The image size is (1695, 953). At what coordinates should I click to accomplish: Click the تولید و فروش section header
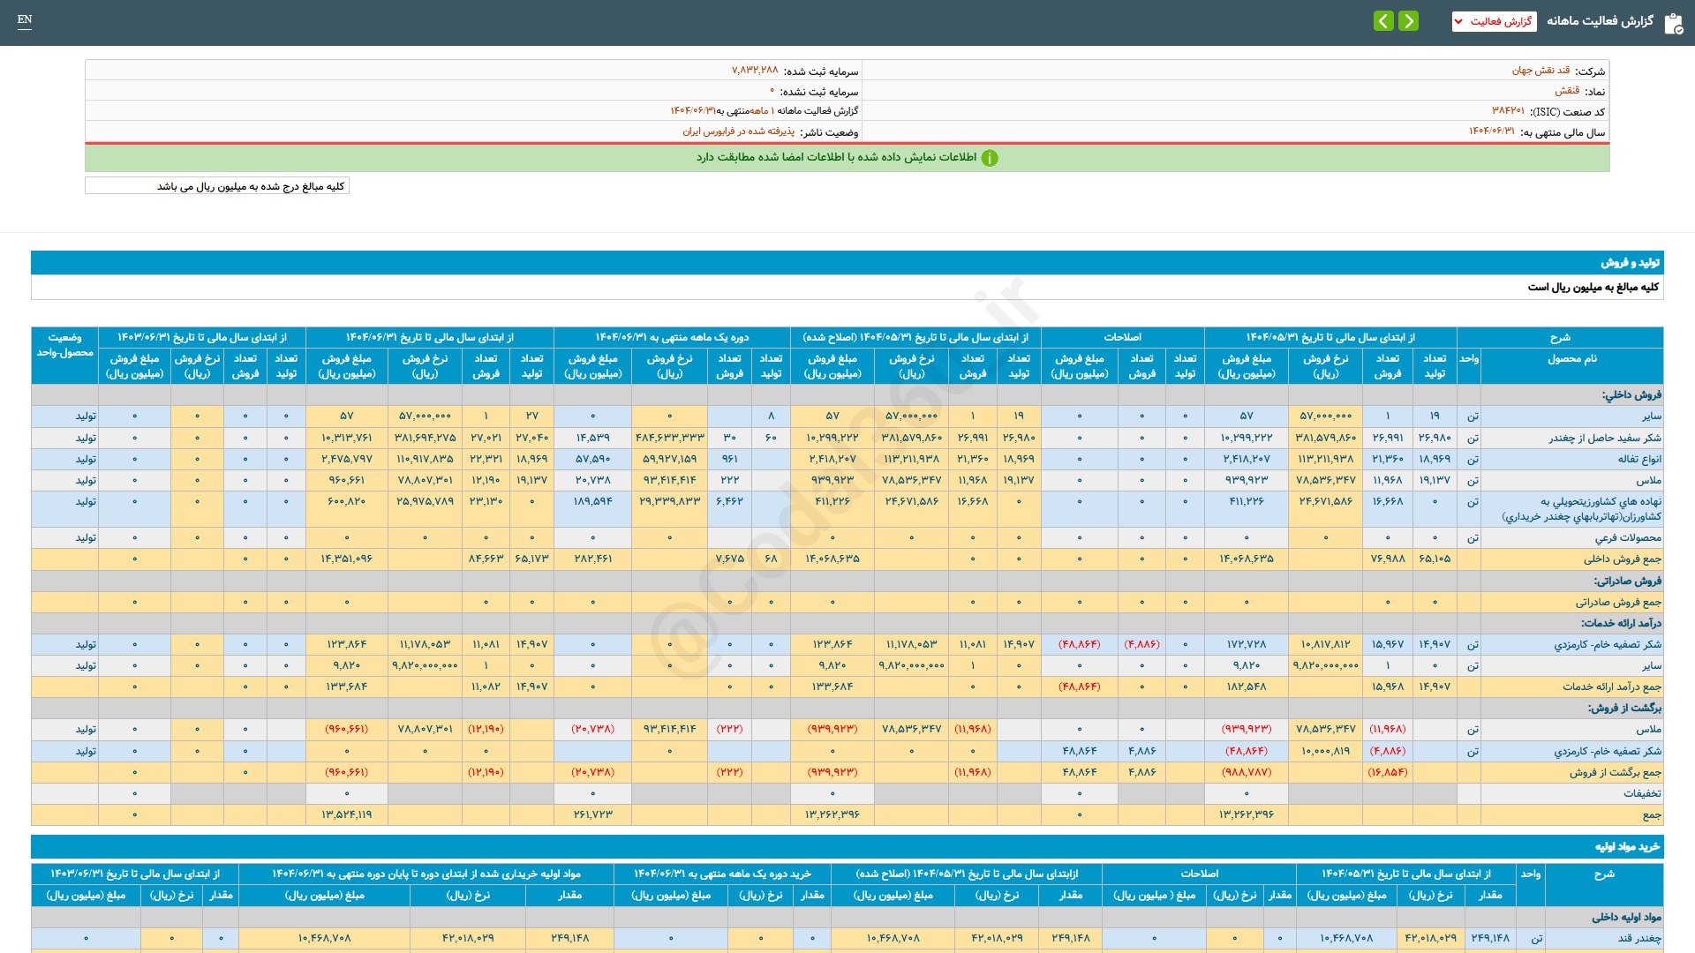(x=1630, y=263)
